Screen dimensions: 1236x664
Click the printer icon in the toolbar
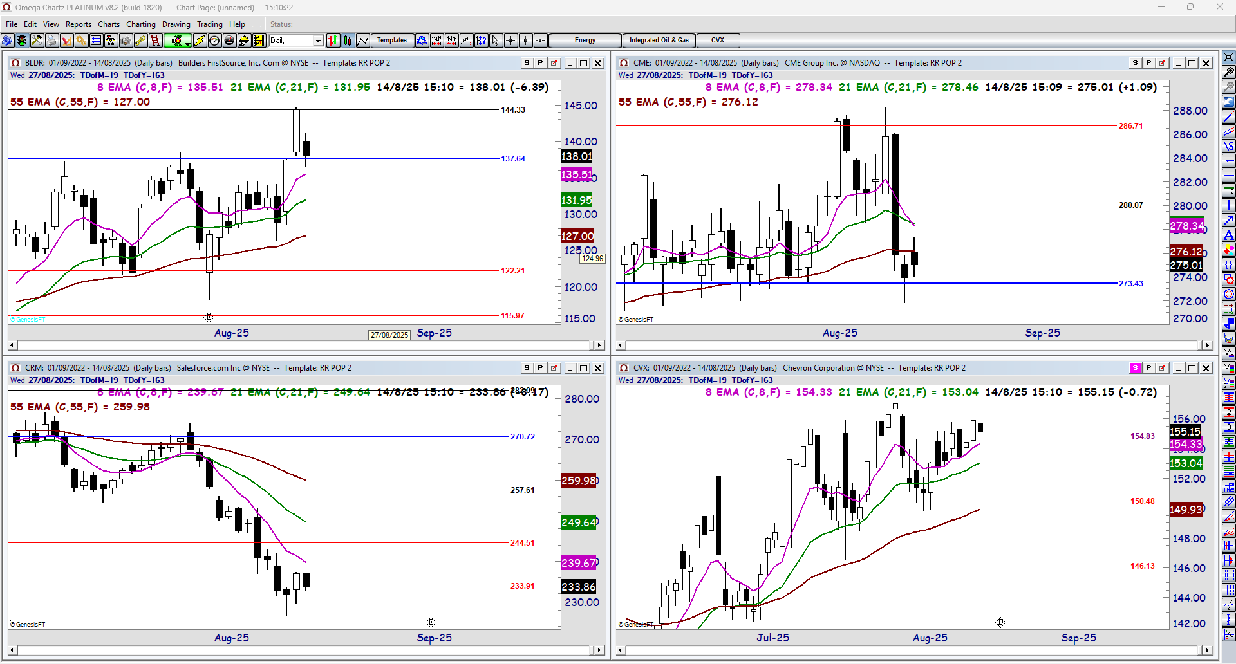[x=51, y=41]
